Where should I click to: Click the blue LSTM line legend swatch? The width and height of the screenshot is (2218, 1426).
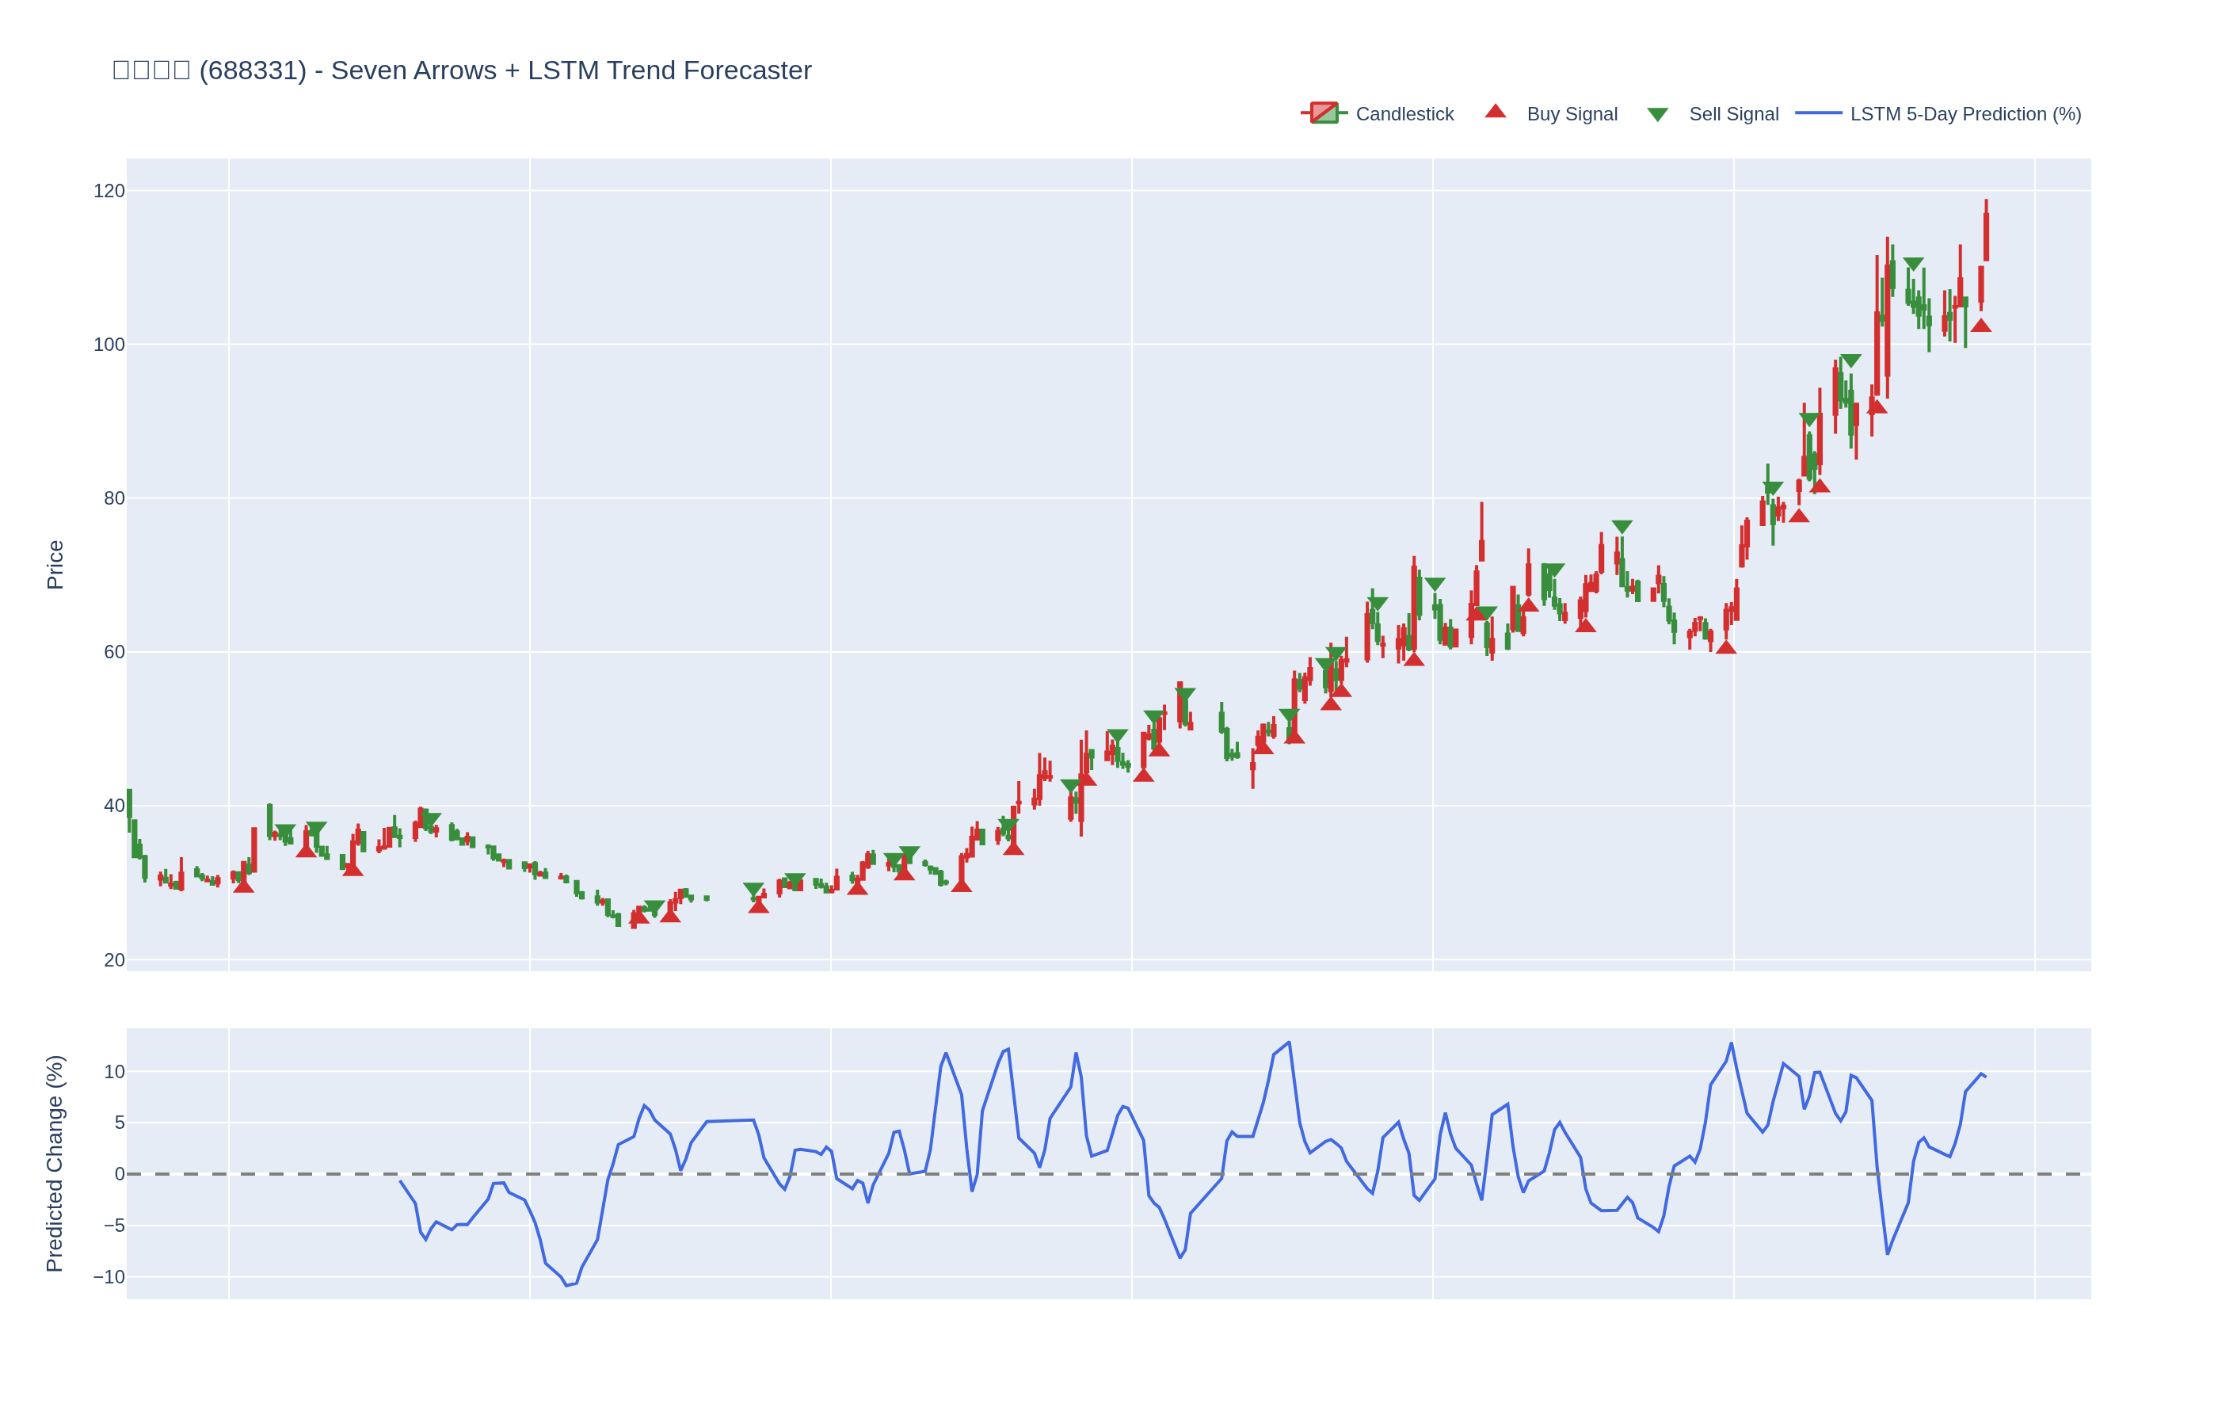(1818, 114)
